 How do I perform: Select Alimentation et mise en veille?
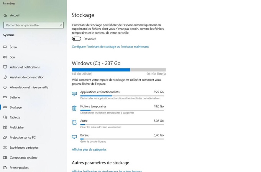pos(29,87)
